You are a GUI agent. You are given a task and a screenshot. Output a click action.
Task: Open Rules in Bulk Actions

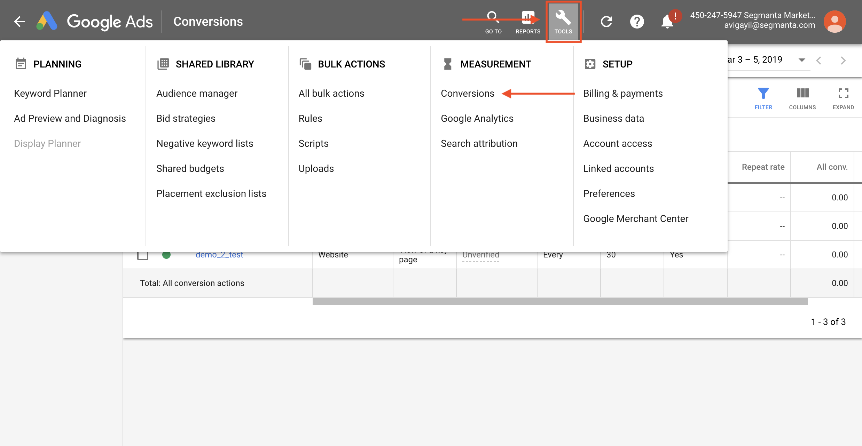click(x=310, y=118)
